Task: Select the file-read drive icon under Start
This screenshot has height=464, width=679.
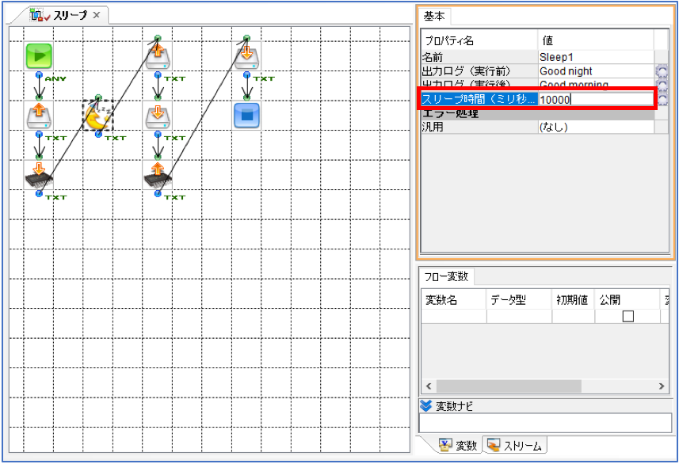Action: coord(39,116)
